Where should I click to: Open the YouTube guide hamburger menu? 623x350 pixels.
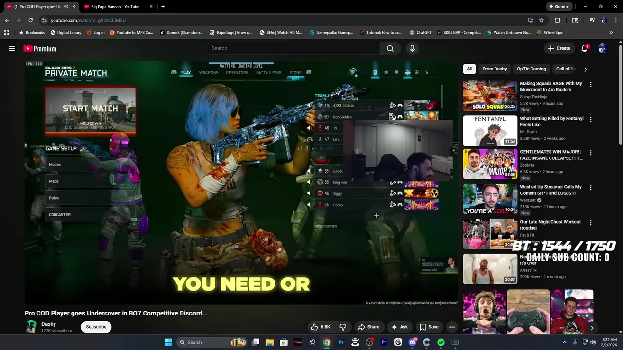point(12,48)
